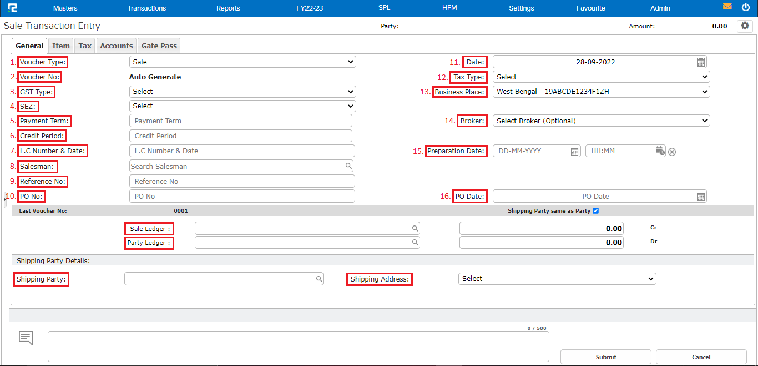Click the clock icon in HH:MM field

pos(660,151)
